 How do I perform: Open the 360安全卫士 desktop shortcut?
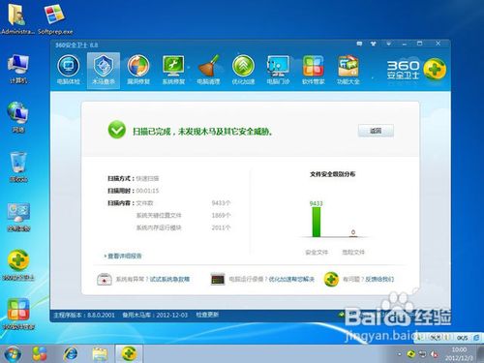[x=18, y=264]
